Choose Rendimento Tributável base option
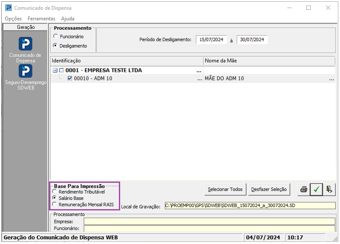340x244 pixels. (55, 192)
